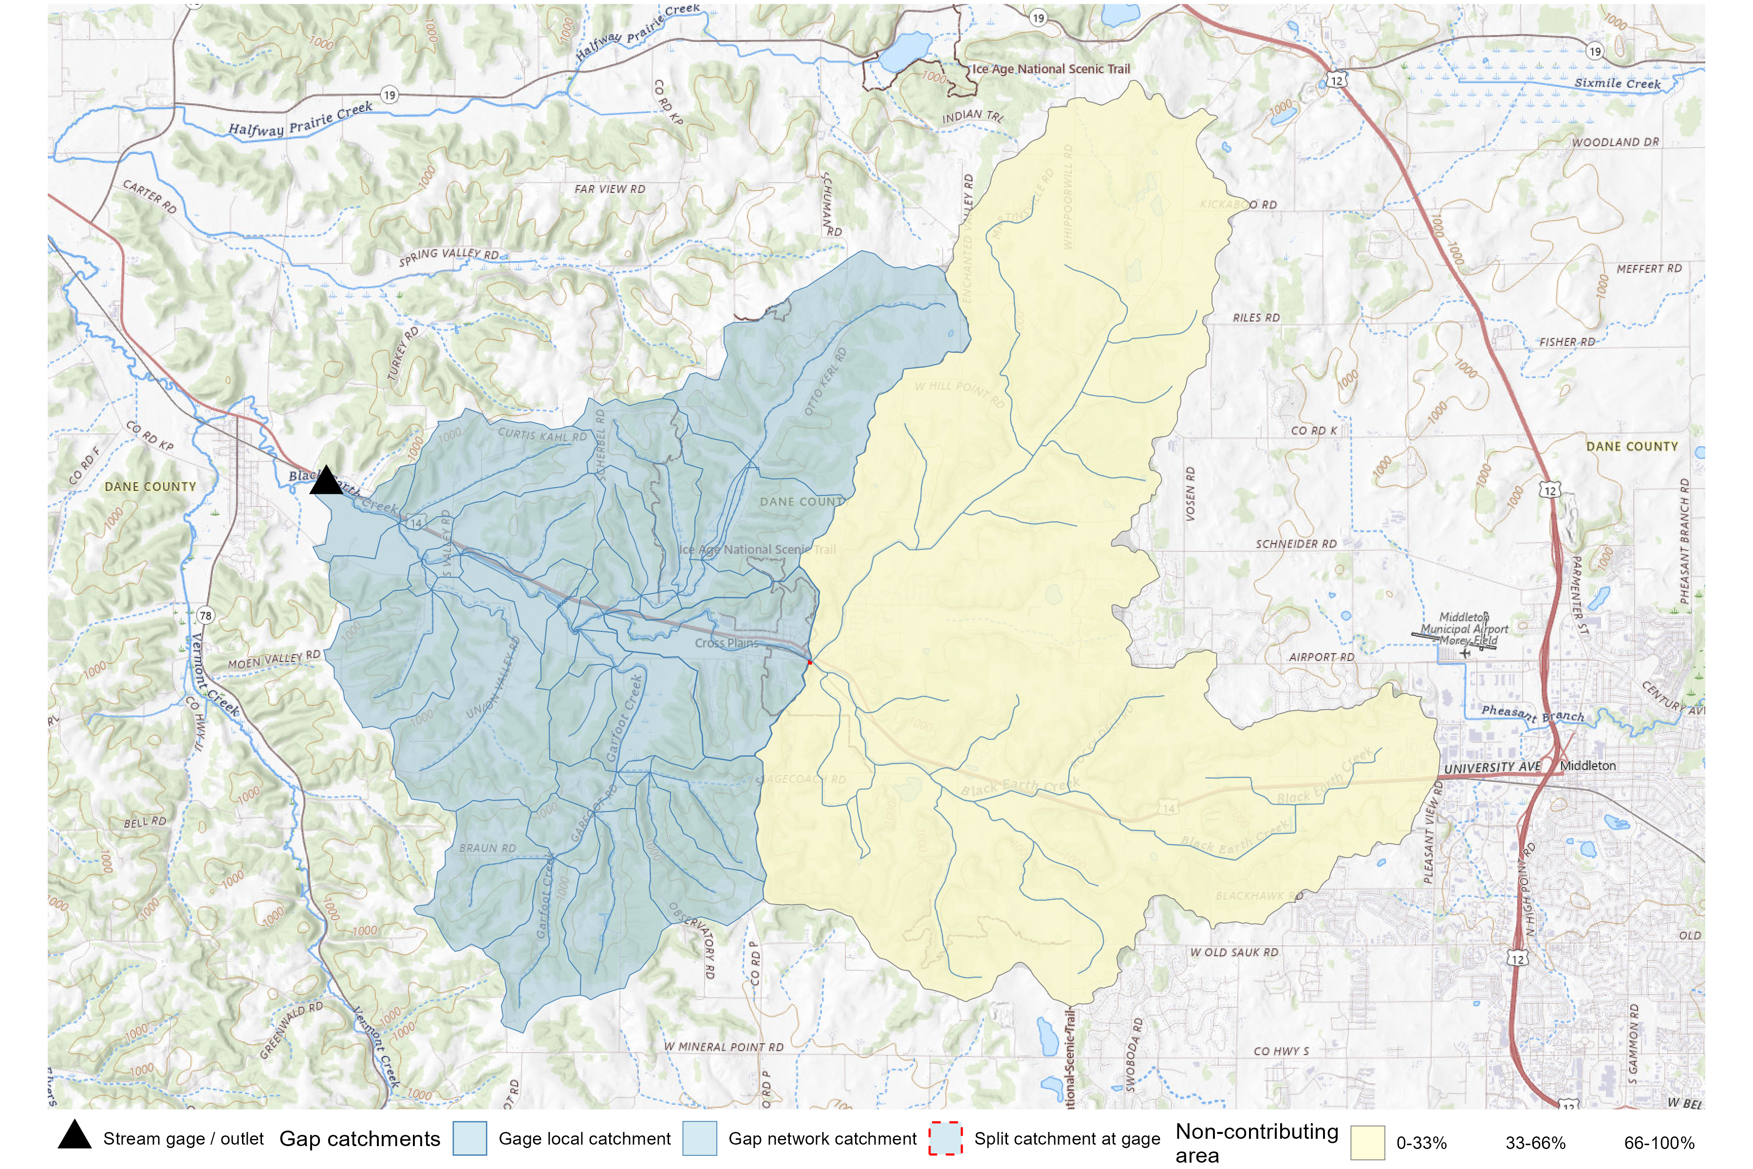The image size is (1753, 1169).
Task: Click the Cross Plains town label
Action: pos(726,642)
